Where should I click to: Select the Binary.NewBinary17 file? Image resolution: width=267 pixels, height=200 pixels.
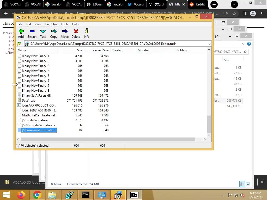pyautogui.click(x=35, y=85)
